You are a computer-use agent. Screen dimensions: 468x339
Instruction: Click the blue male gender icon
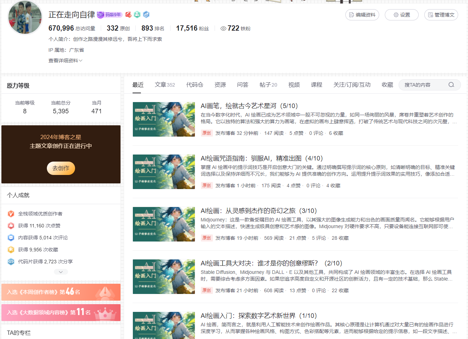(146, 14)
